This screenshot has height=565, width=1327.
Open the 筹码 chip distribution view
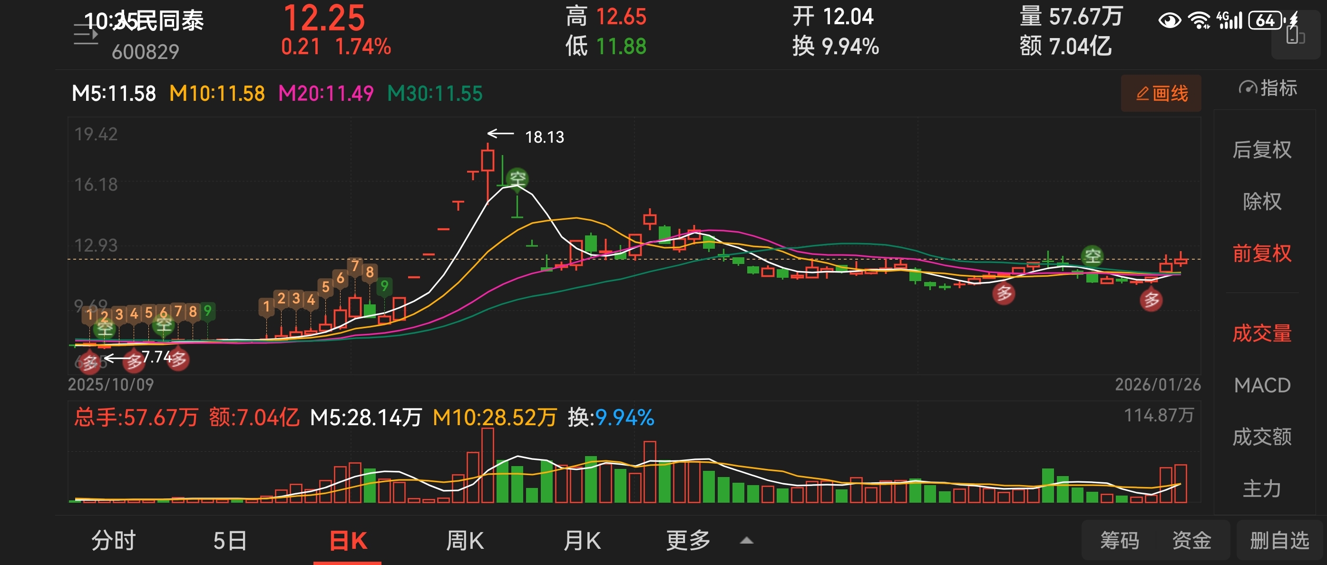pyautogui.click(x=1120, y=541)
